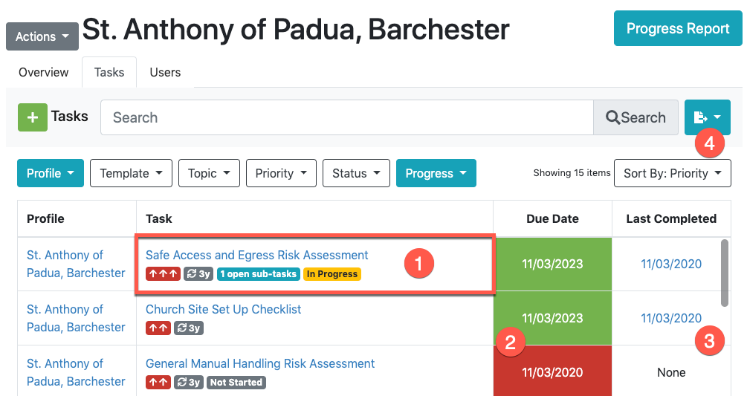Open the Status filter dropdown
Viewport: 747px width, 396px height.
tap(356, 173)
